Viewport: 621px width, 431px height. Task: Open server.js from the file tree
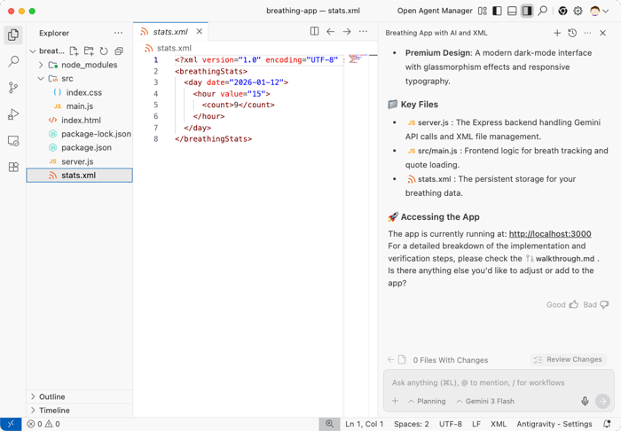click(77, 161)
